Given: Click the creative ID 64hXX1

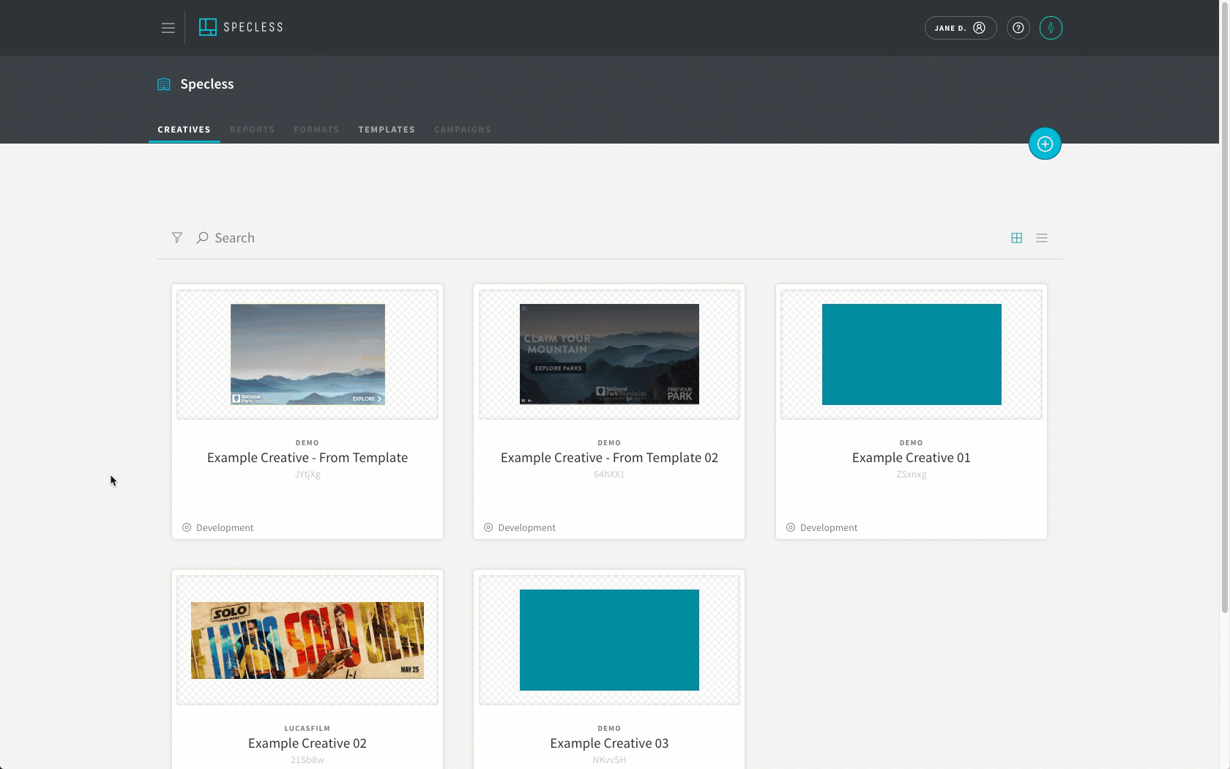Looking at the screenshot, I should pyautogui.click(x=609, y=475).
